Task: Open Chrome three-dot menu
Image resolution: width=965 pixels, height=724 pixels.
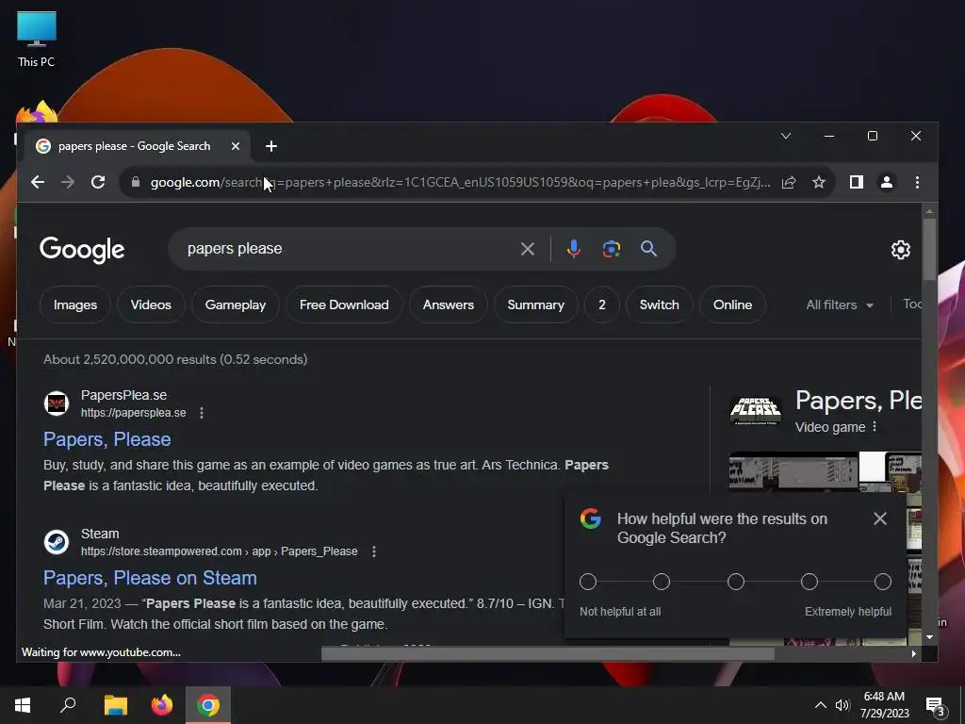Action: [917, 182]
